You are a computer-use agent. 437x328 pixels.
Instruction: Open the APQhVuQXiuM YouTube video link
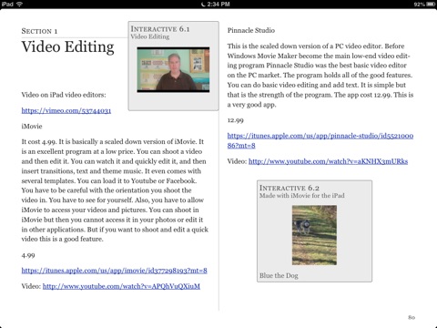[121, 286]
